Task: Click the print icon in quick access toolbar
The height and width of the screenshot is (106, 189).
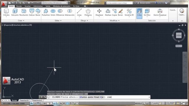Action: [x=29, y=3]
